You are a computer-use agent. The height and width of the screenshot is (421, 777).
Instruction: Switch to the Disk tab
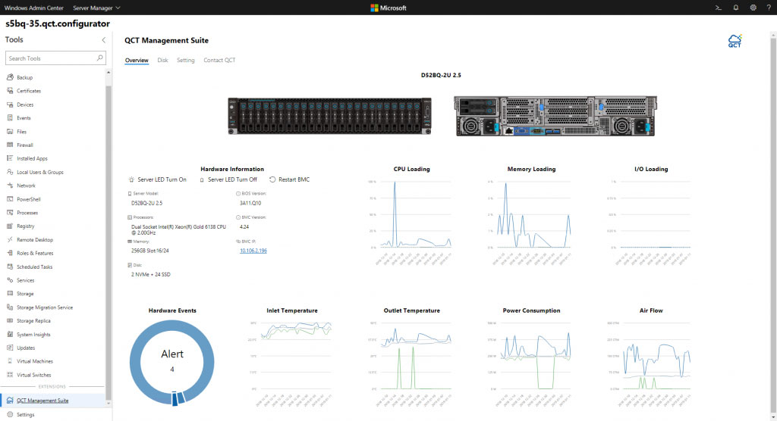point(162,61)
